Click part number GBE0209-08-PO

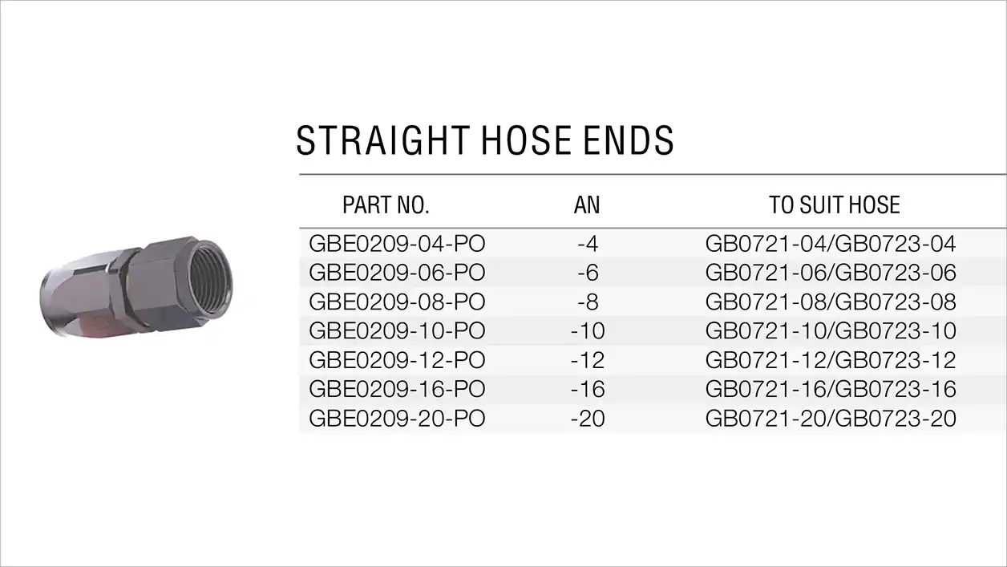click(x=398, y=302)
